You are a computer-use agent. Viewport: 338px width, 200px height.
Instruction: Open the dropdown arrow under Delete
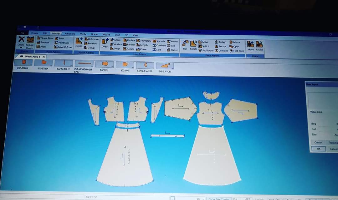tap(21, 48)
